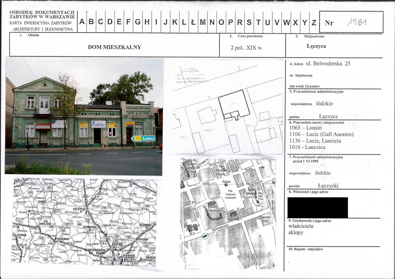Select letter Z in the alphabet index
Screen dimensions: 395x279
tap(314, 22)
